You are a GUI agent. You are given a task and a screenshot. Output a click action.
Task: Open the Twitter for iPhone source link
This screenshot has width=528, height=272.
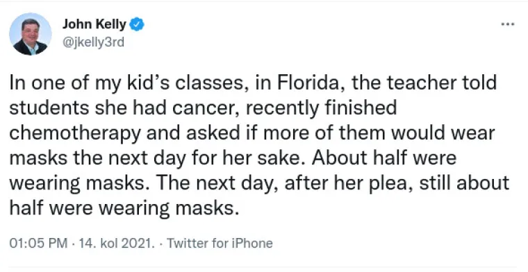click(x=220, y=243)
